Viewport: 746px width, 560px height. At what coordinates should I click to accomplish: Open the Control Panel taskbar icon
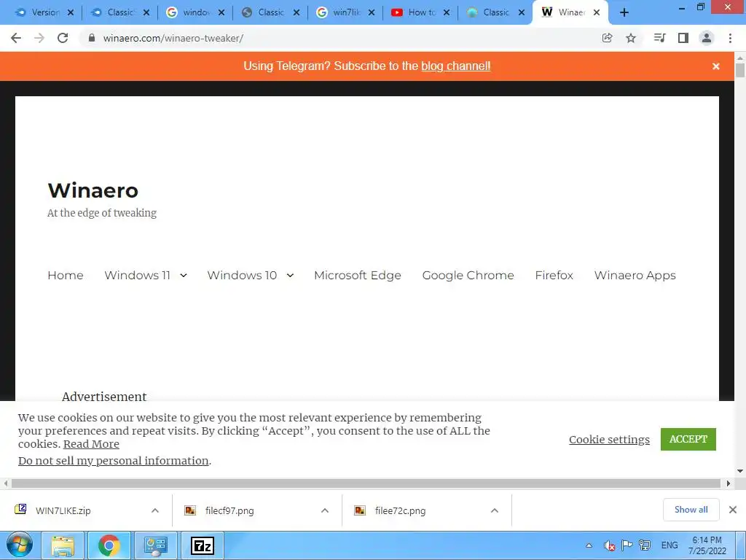(x=155, y=545)
